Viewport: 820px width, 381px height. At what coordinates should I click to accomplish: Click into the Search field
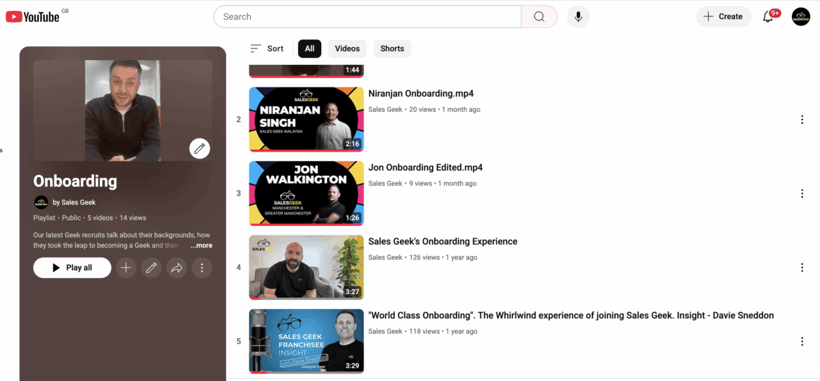click(x=368, y=17)
